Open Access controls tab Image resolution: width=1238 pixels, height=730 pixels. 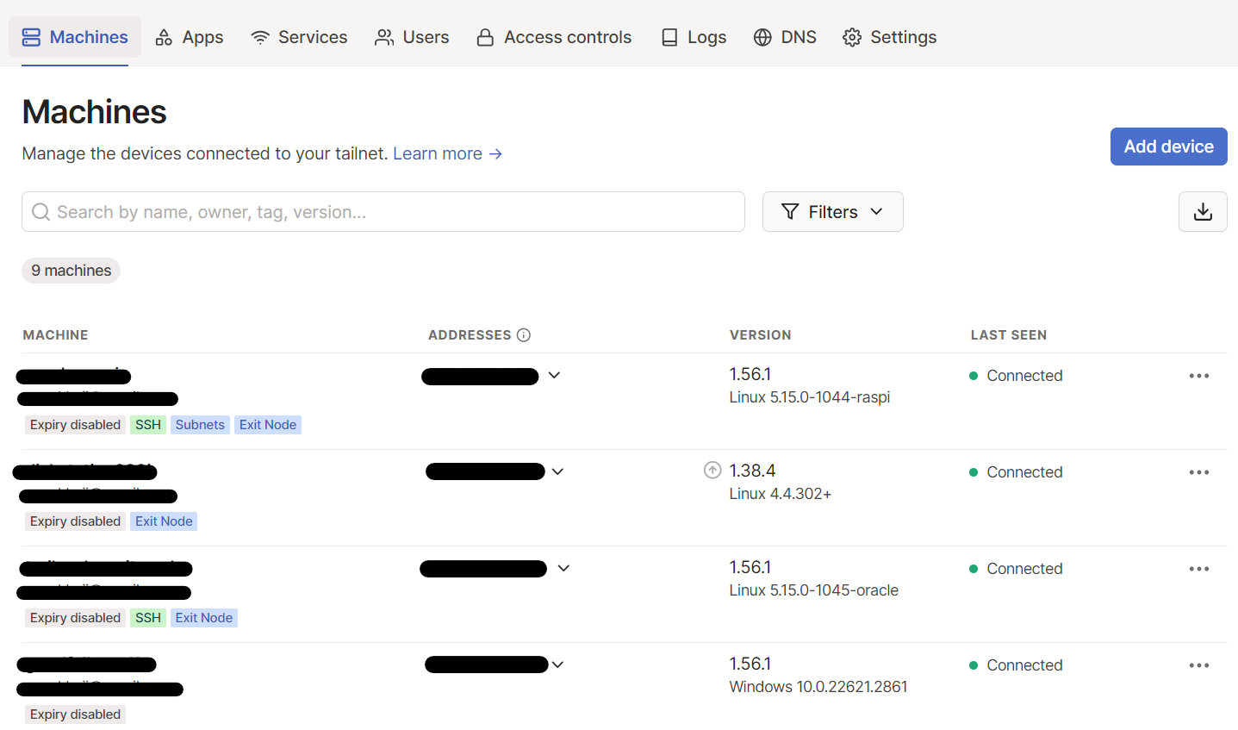tap(554, 37)
